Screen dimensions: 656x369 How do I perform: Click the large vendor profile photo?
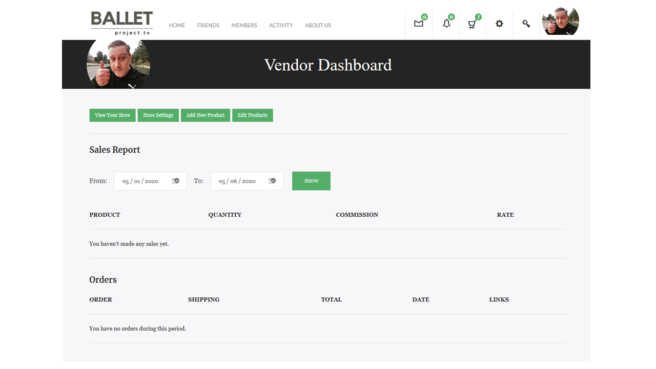pos(118,63)
